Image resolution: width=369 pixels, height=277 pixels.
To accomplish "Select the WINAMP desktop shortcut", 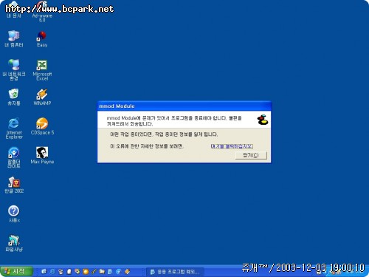I will pyautogui.click(x=42, y=98).
